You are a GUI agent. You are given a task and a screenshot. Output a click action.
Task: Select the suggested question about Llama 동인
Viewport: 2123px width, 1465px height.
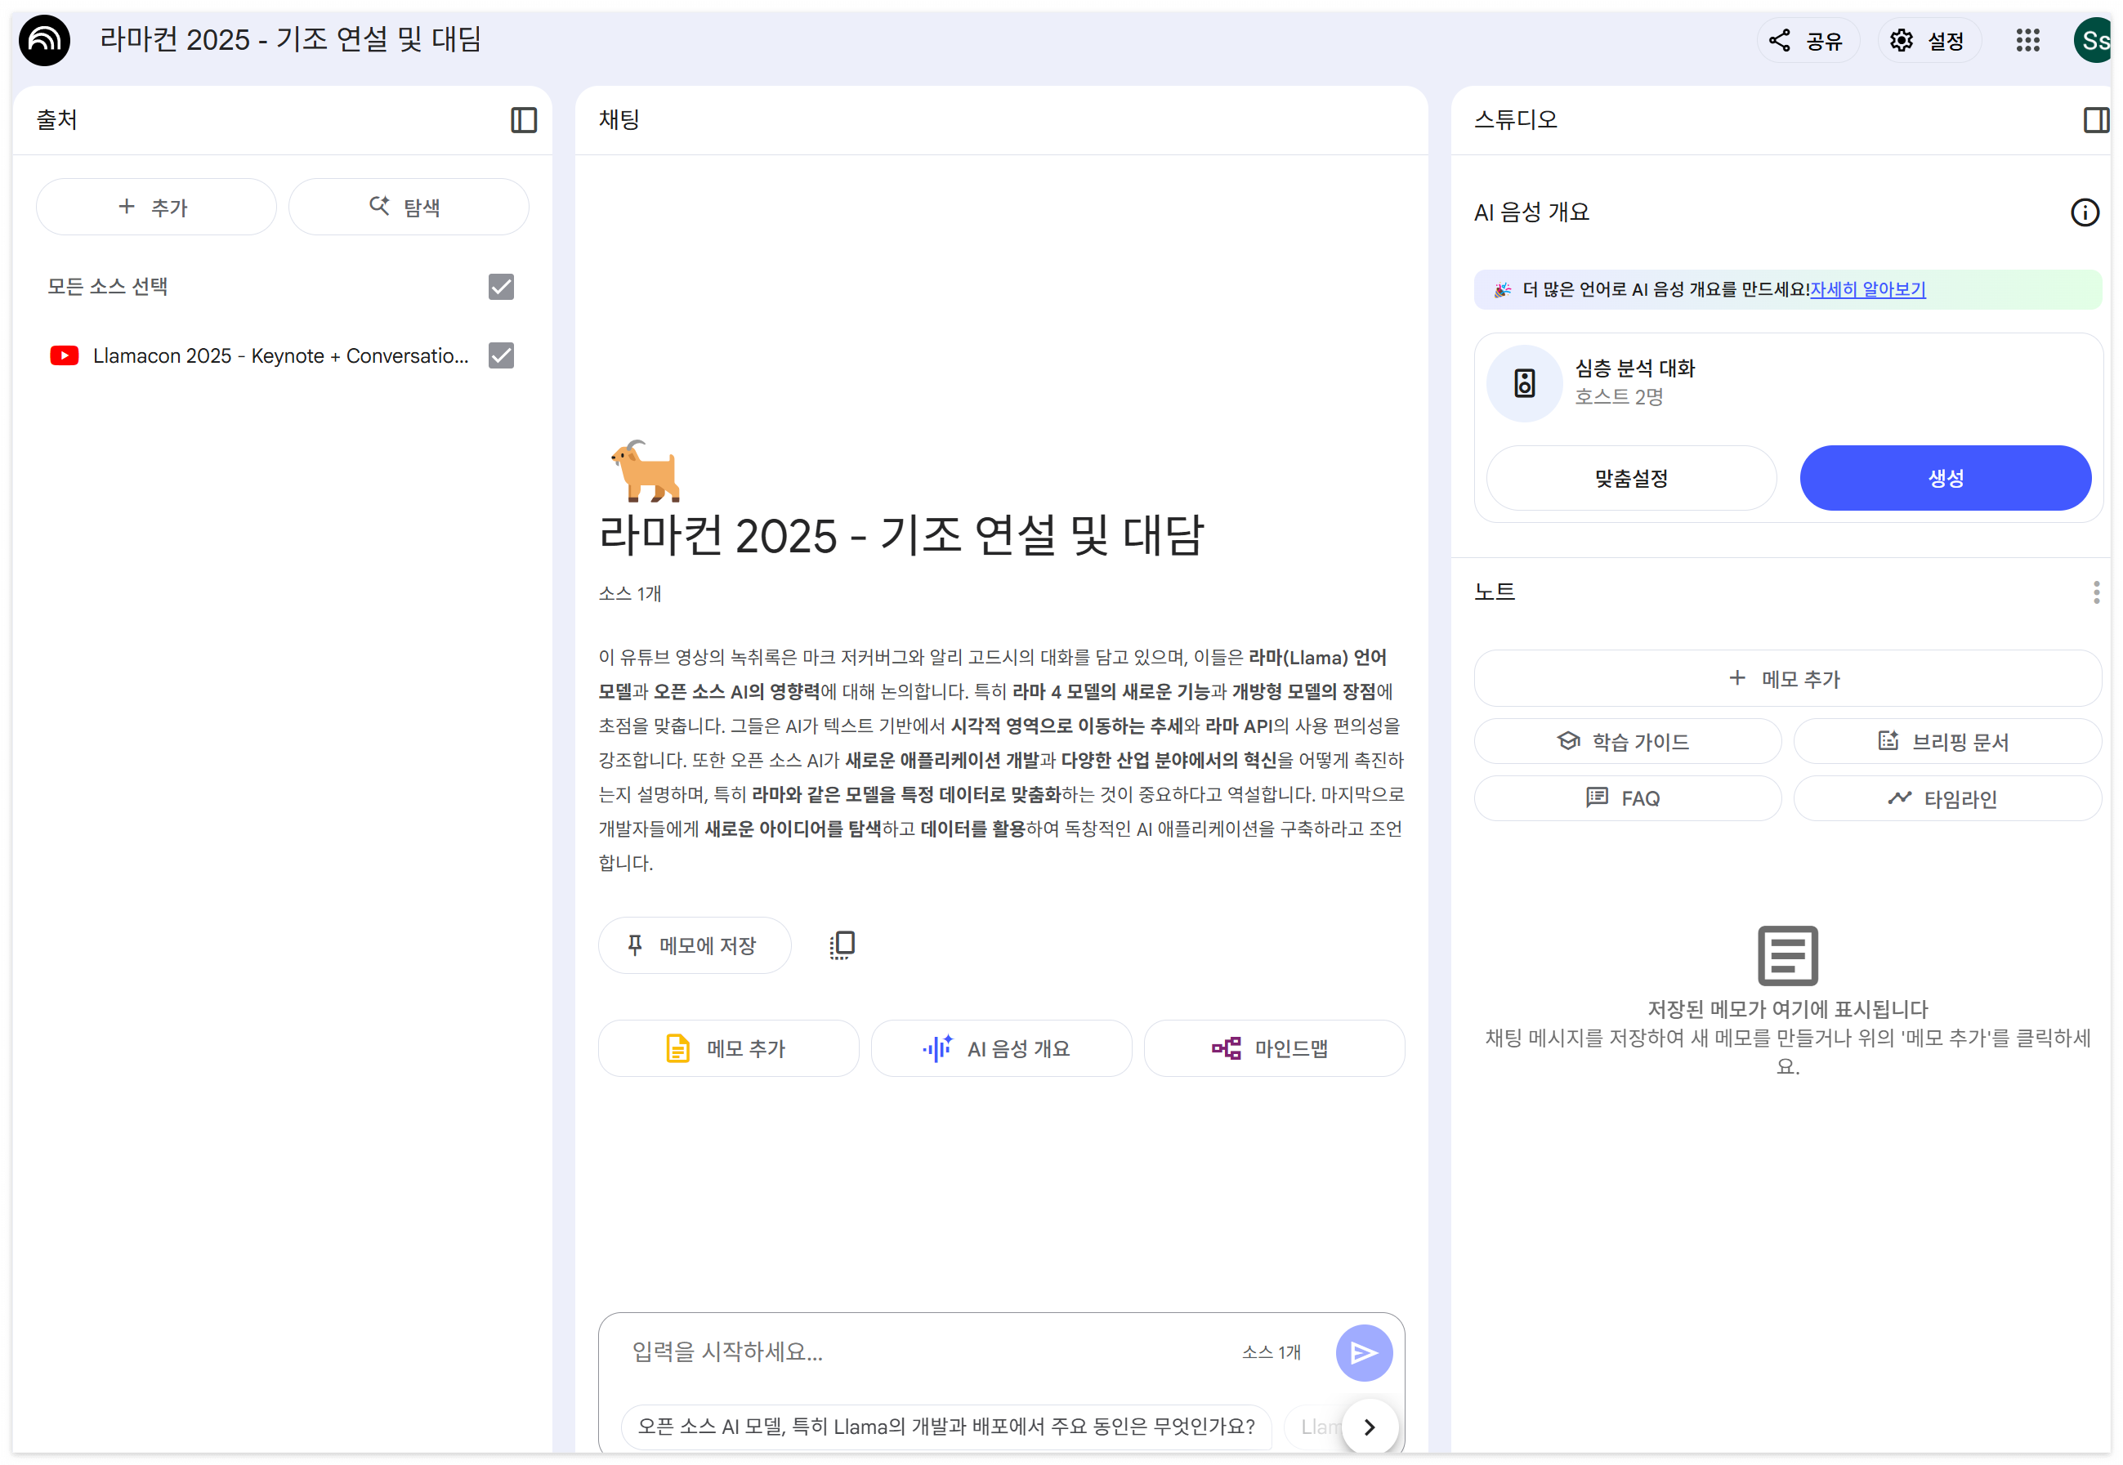945,1427
